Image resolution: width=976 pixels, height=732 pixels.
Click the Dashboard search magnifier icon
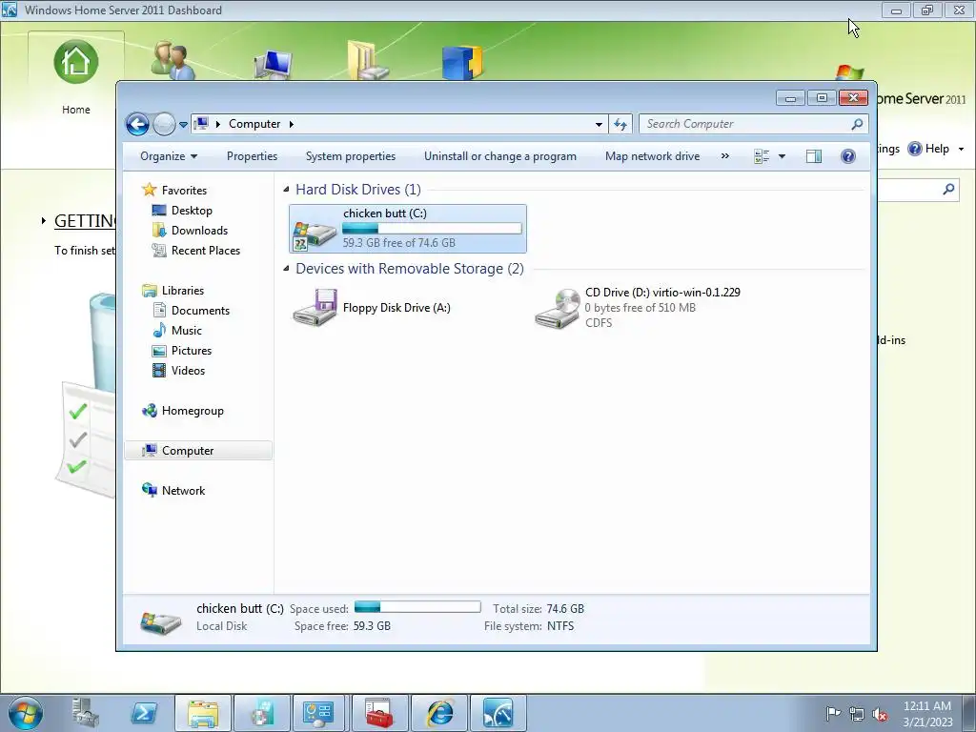click(x=948, y=189)
